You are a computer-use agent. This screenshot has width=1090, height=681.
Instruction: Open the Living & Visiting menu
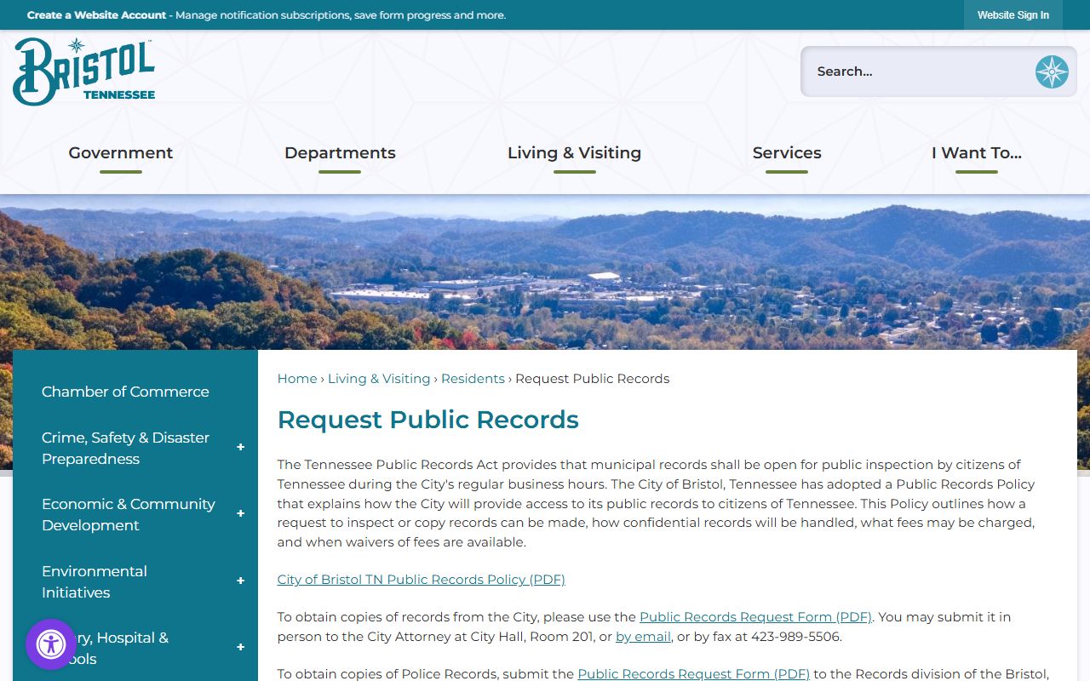574,153
